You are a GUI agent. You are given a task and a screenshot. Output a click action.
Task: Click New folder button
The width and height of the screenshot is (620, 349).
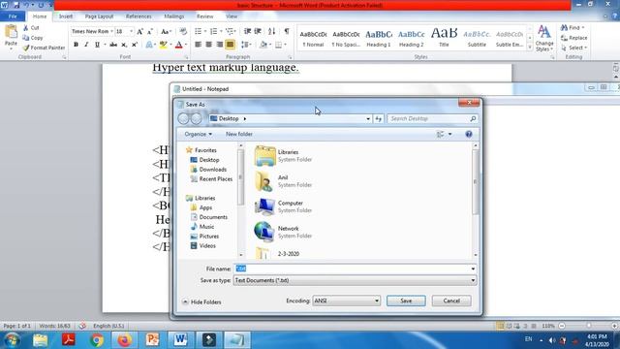tap(239, 134)
